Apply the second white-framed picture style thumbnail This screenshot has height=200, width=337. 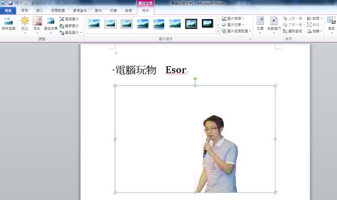tap(110, 24)
